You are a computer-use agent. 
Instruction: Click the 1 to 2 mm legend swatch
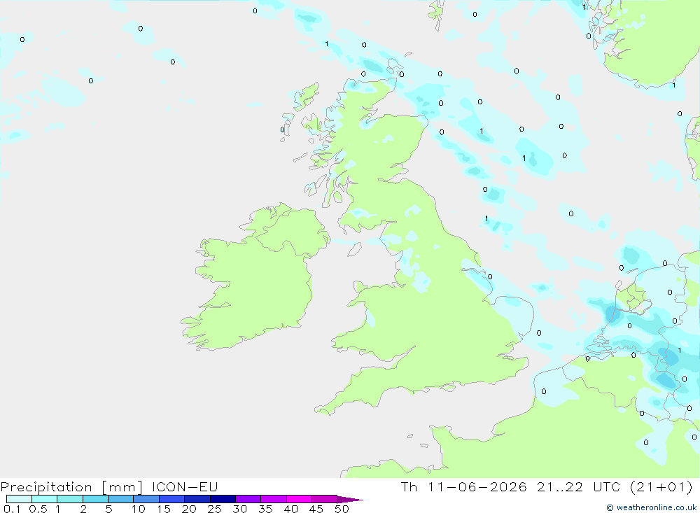point(70,499)
